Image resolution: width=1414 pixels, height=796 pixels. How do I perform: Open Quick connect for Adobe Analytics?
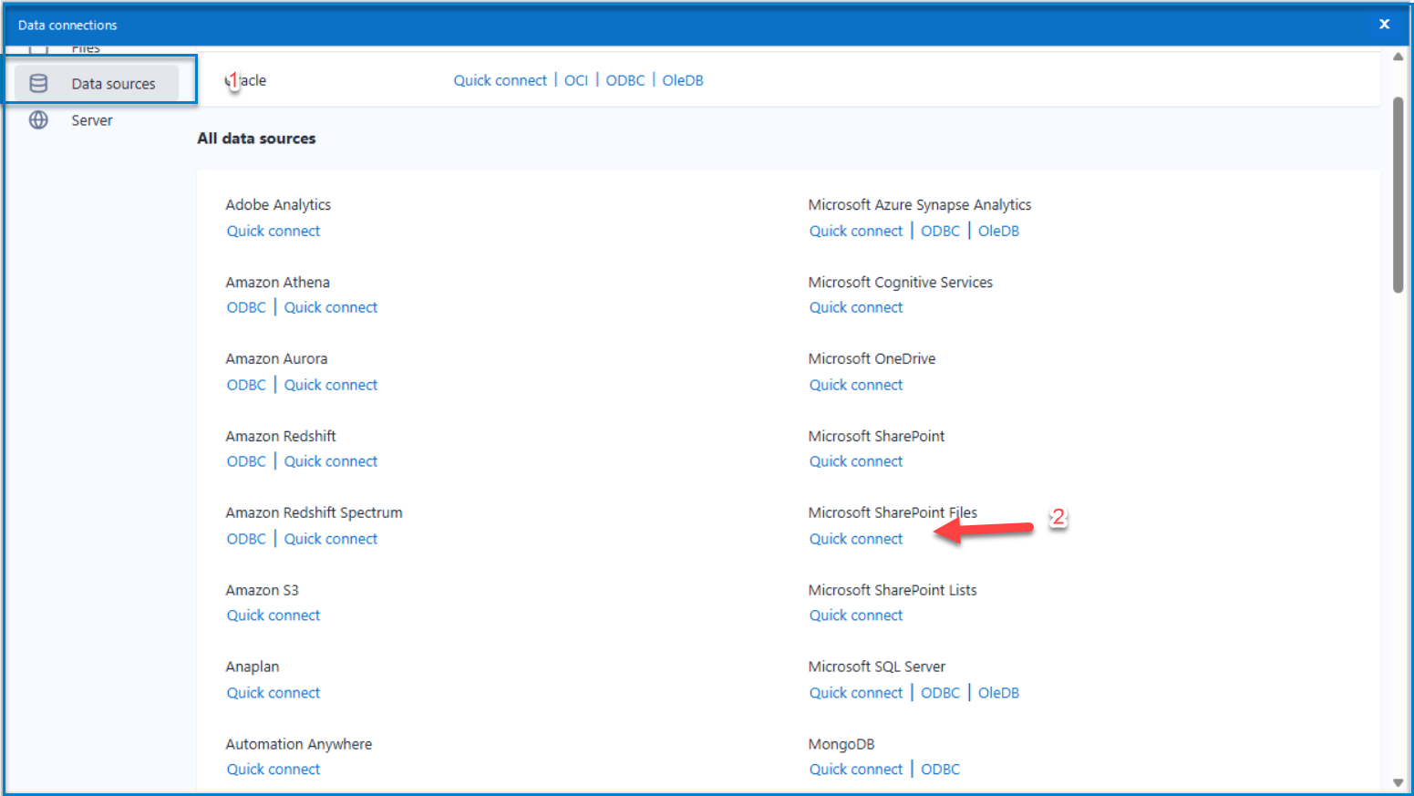[x=274, y=231]
